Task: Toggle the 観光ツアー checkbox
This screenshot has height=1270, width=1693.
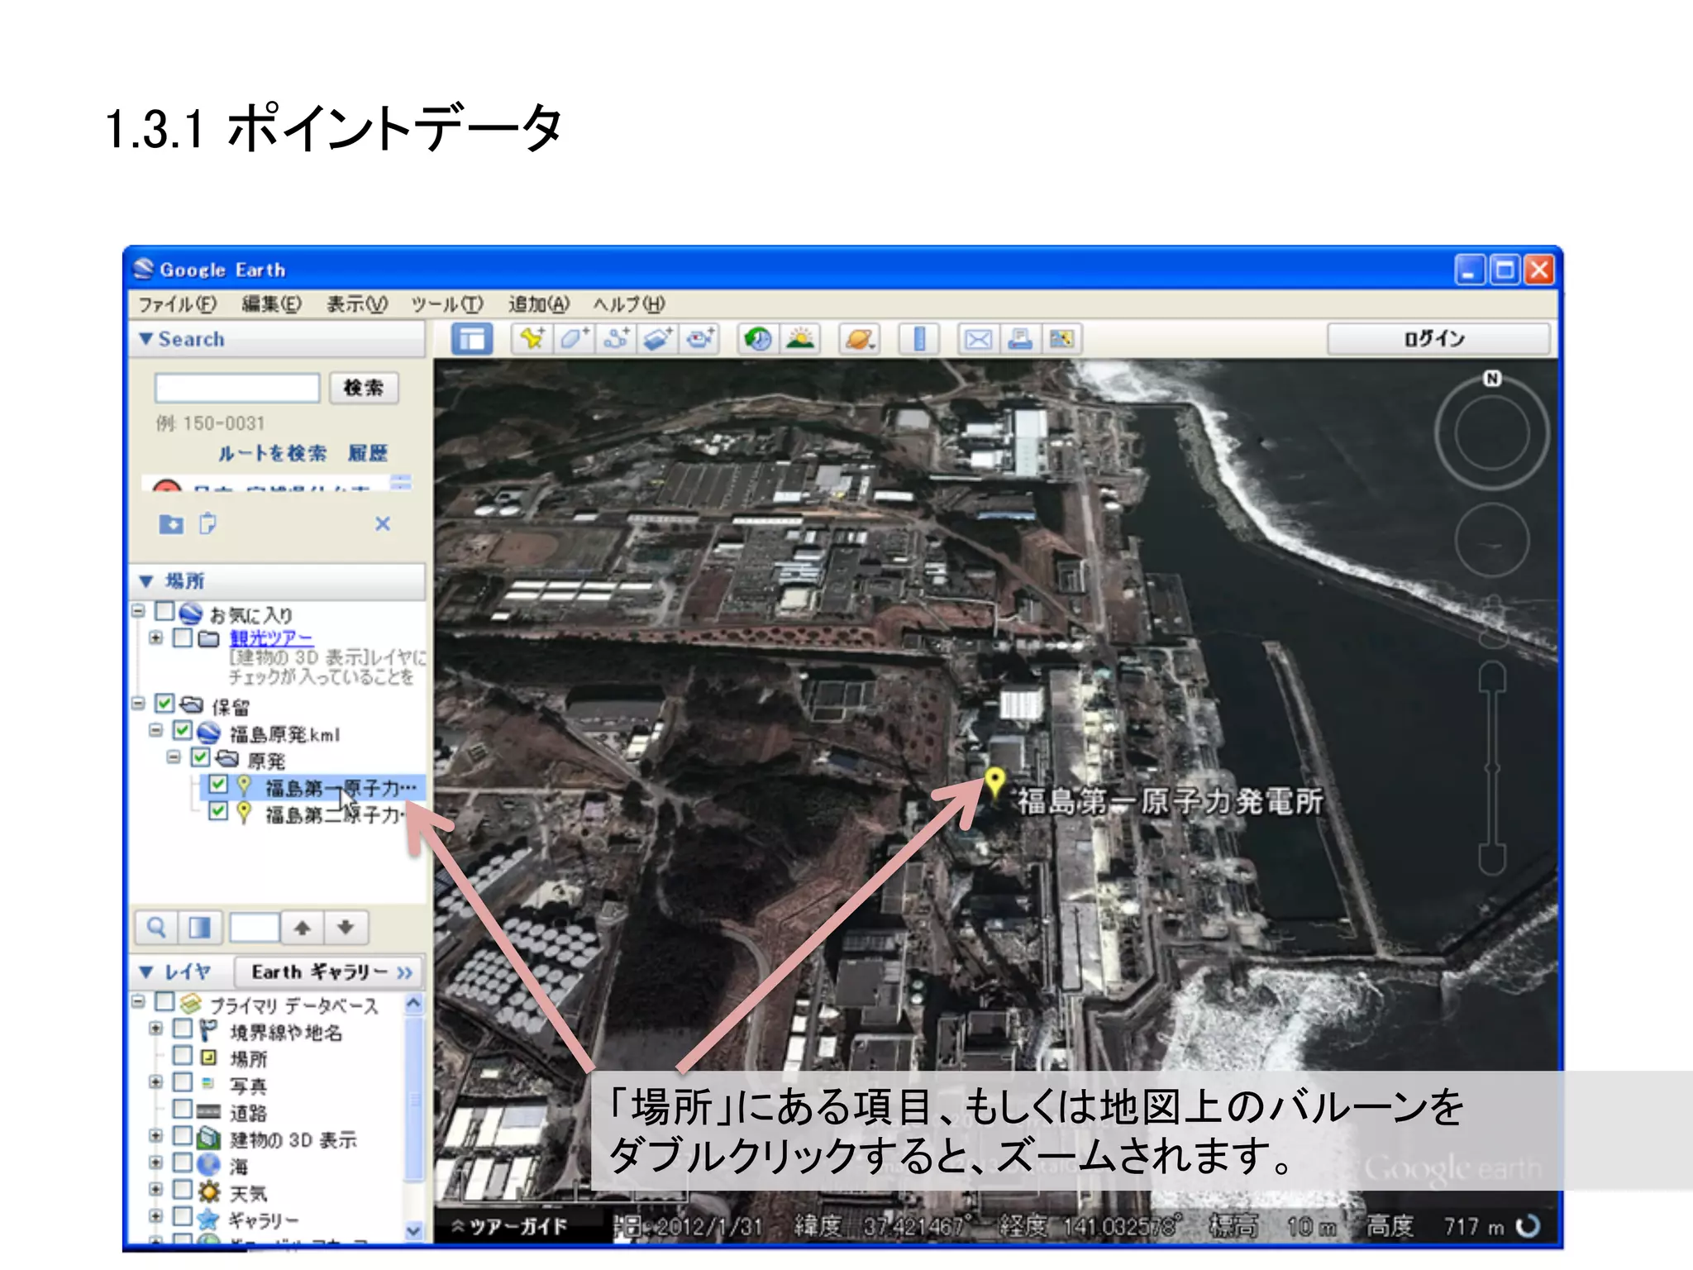Action: [183, 637]
